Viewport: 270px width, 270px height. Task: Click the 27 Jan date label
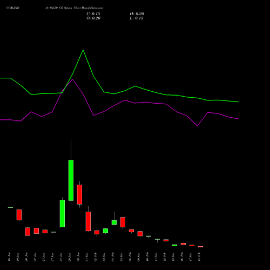pyautogui.click(x=52, y=257)
